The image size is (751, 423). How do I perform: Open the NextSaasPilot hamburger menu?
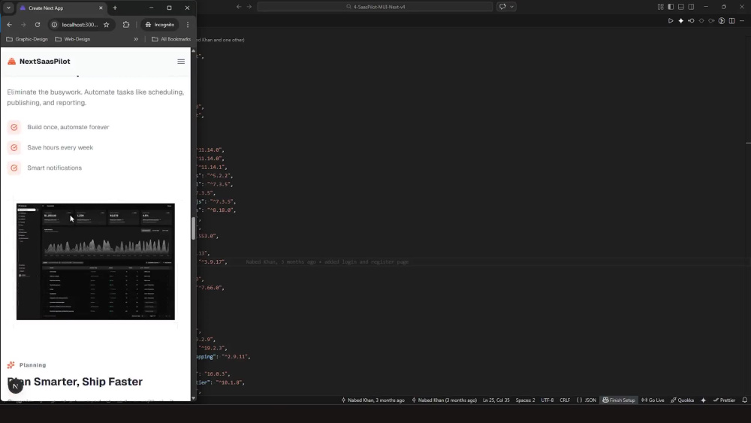(181, 62)
